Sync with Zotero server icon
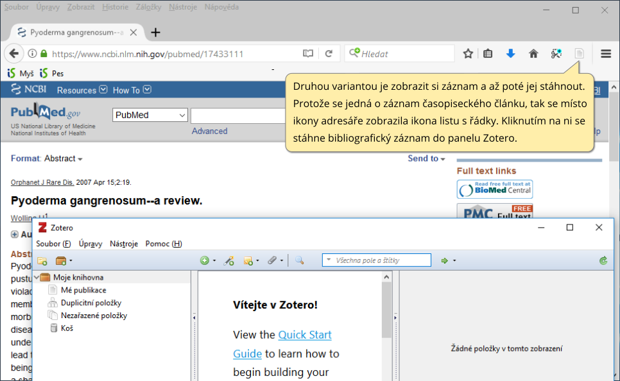 point(603,260)
